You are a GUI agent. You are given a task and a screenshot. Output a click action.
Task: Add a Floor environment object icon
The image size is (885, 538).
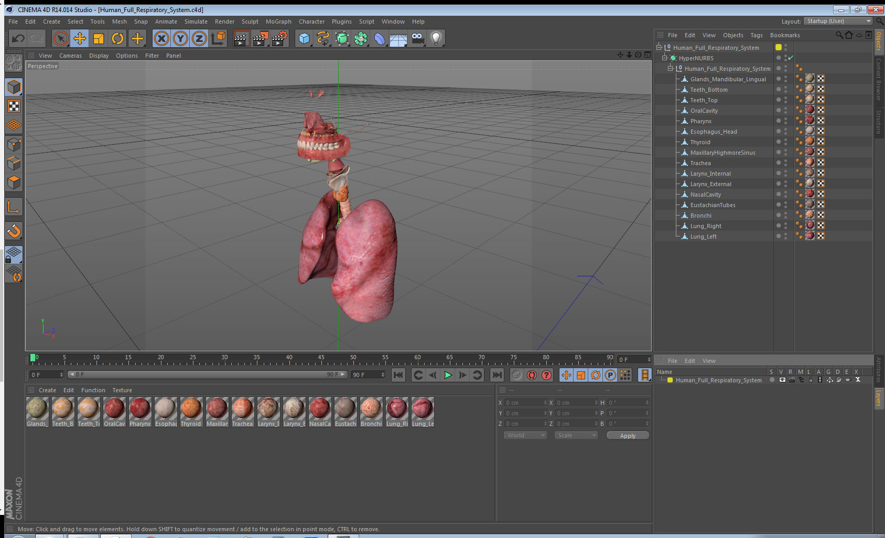[398, 39]
